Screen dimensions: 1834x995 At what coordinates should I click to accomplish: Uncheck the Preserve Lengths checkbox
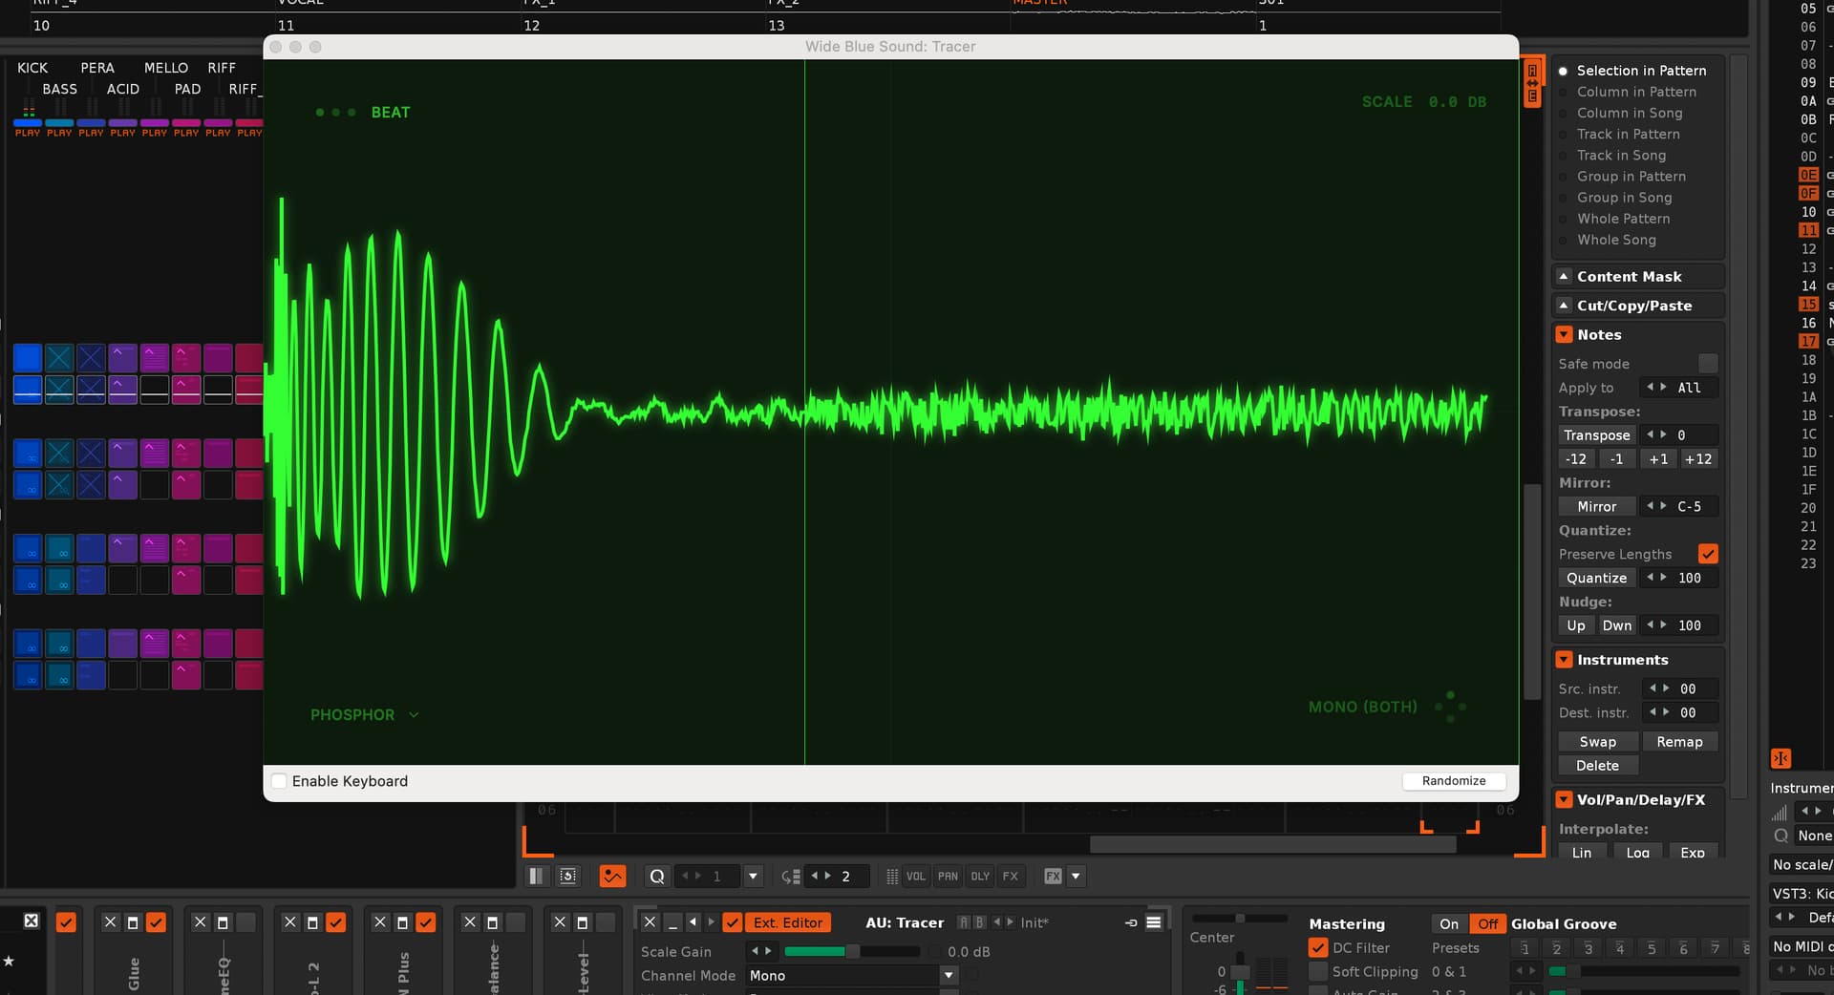(x=1708, y=554)
